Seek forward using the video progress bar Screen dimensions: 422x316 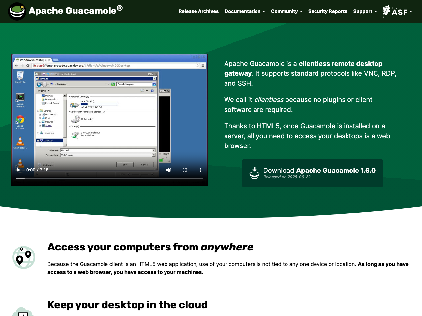click(x=132, y=178)
